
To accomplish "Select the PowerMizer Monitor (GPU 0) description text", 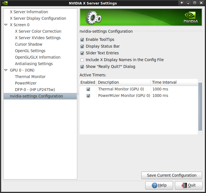I will tap(124, 96).
